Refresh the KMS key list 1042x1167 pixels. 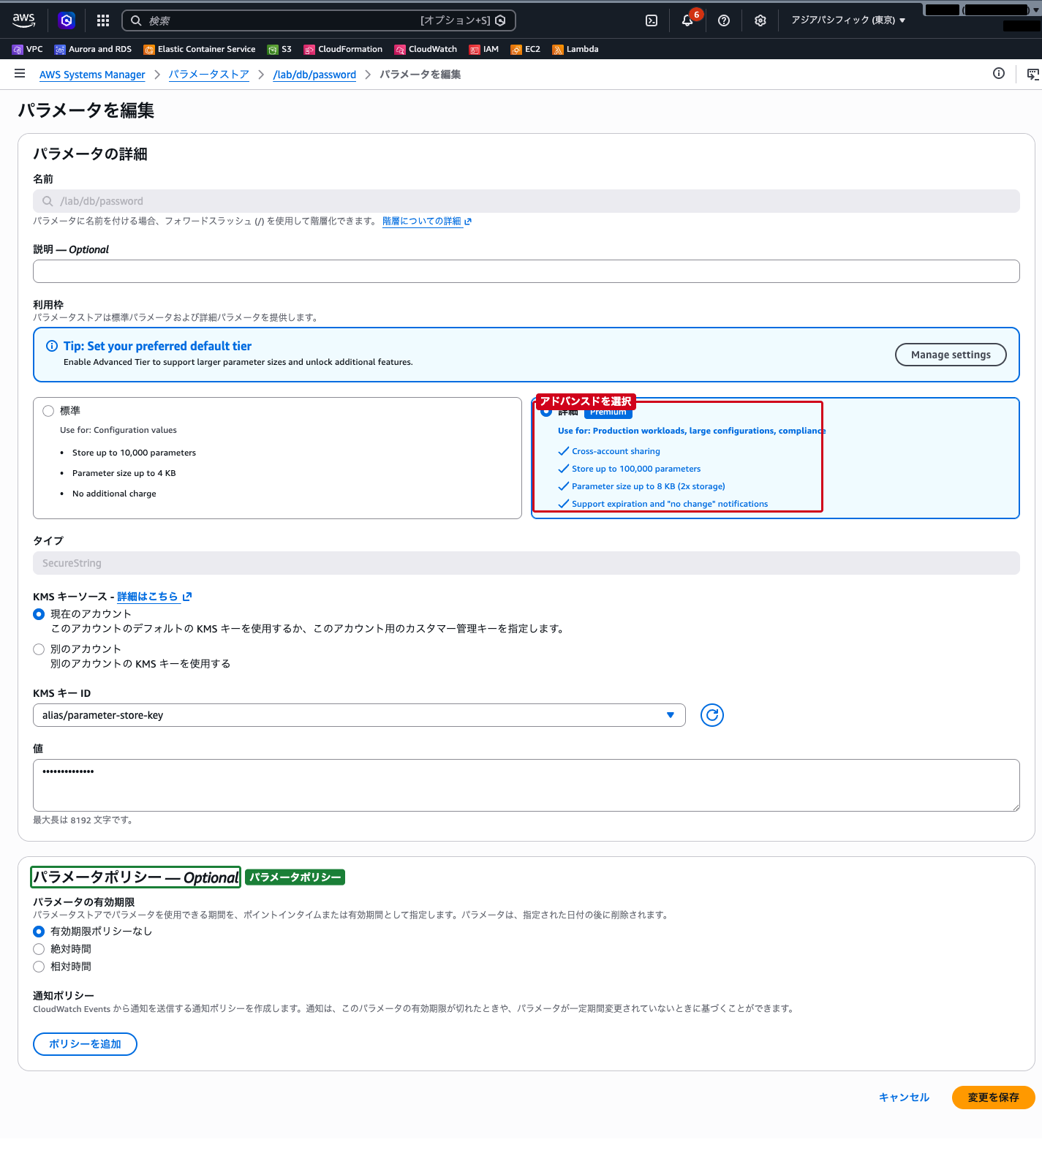712,715
